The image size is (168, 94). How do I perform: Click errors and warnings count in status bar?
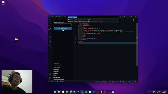pyautogui.click(x=62, y=81)
